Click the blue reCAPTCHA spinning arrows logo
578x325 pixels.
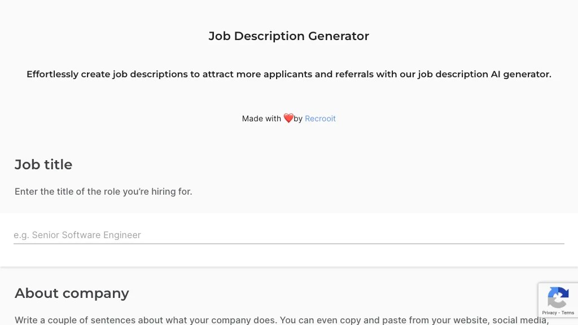click(x=558, y=297)
